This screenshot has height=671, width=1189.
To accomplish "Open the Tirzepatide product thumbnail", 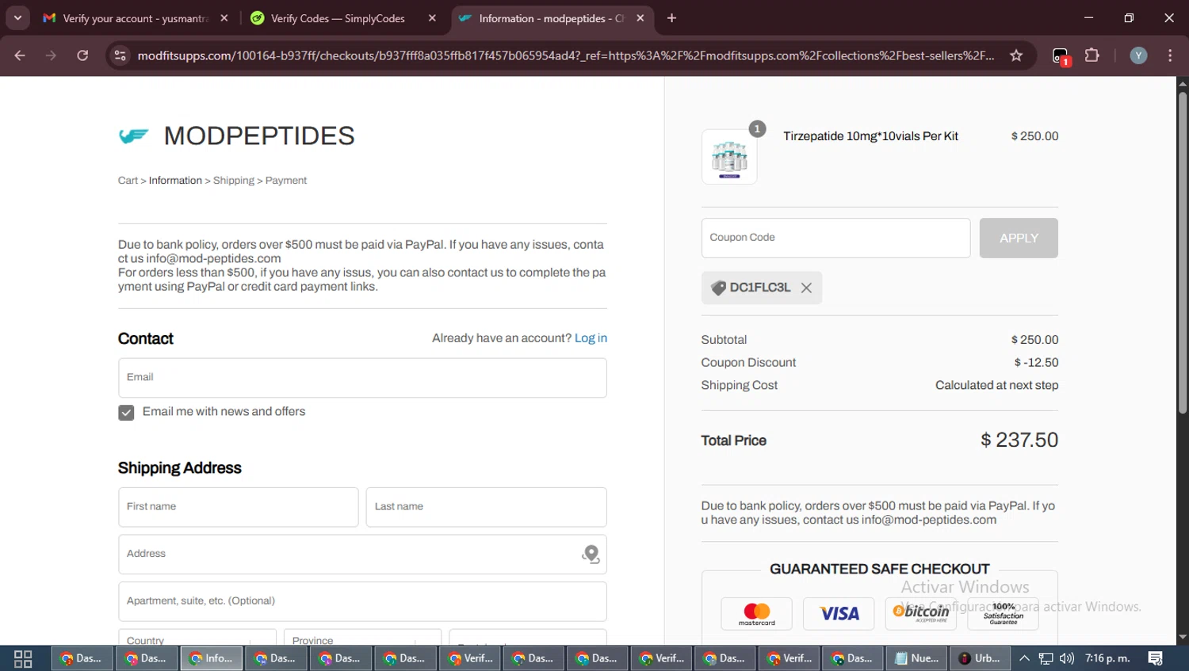I will pos(729,157).
